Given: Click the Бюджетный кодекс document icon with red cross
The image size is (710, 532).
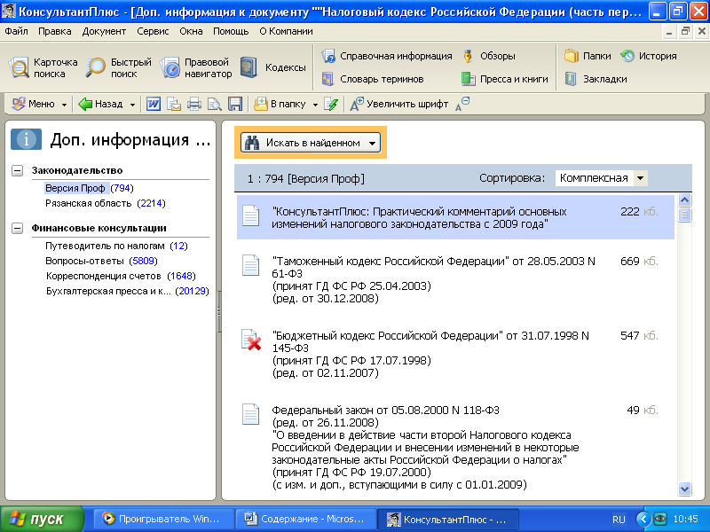Looking at the screenshot, I should (251, 340).
